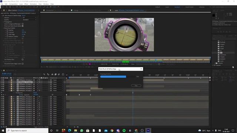Expand the 3D Channel category

pyautogui.click(x=213, y=65)
